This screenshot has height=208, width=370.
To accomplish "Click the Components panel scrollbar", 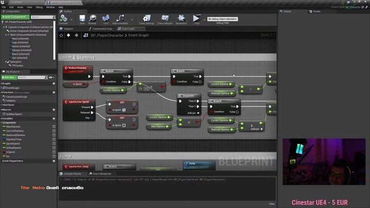I will (54, 40).
